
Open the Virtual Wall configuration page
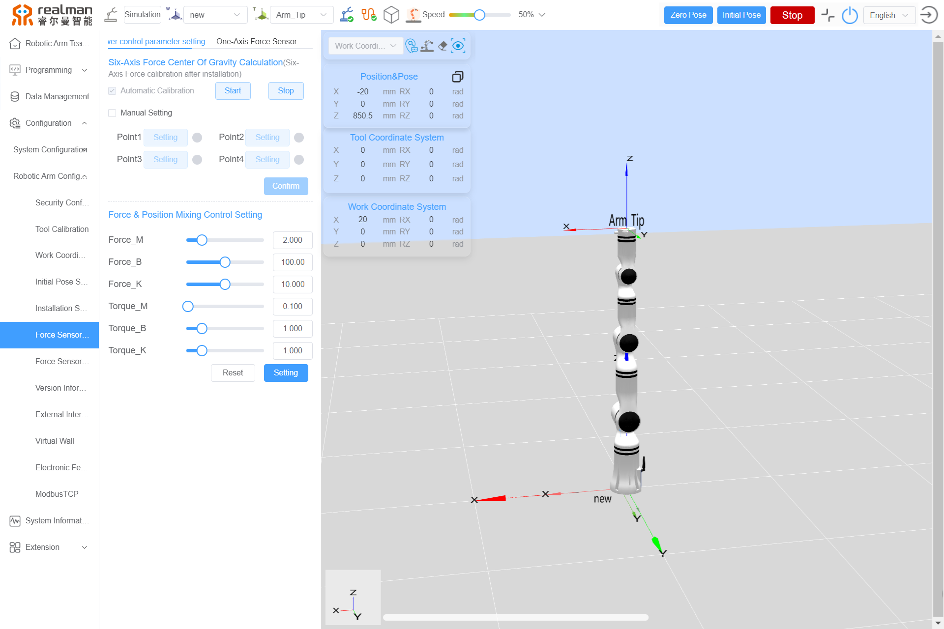click(x=55, y=441)
